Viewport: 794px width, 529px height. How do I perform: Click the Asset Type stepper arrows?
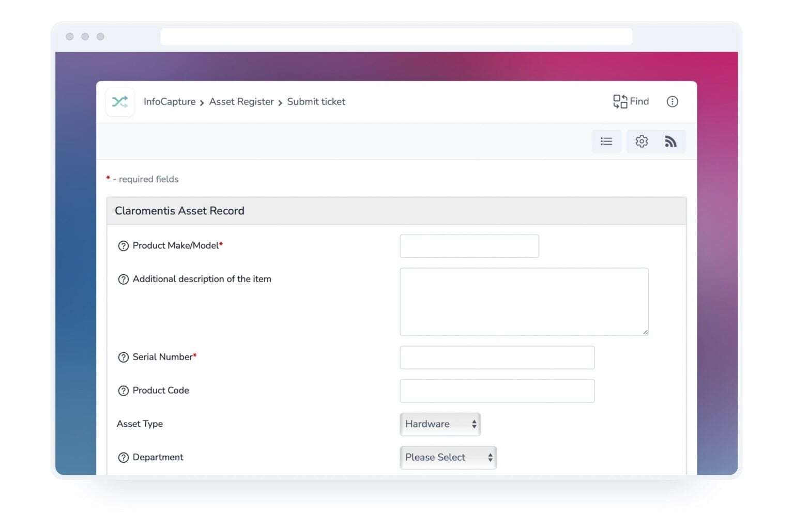tap(474, 424)
